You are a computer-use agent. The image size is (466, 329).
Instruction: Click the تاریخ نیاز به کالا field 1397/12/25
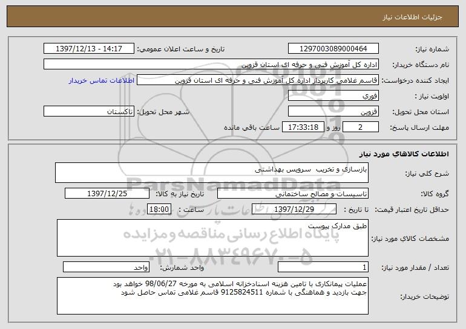[107, 193]
